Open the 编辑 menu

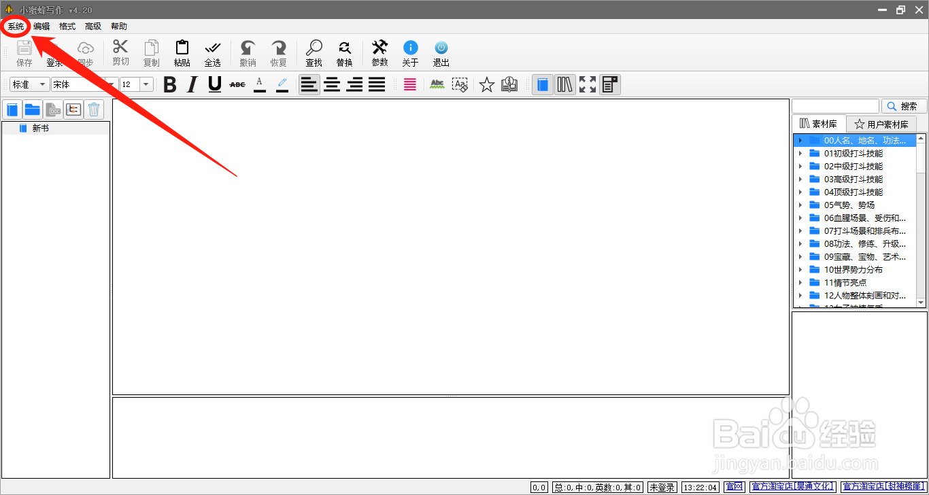coord(41,27)
